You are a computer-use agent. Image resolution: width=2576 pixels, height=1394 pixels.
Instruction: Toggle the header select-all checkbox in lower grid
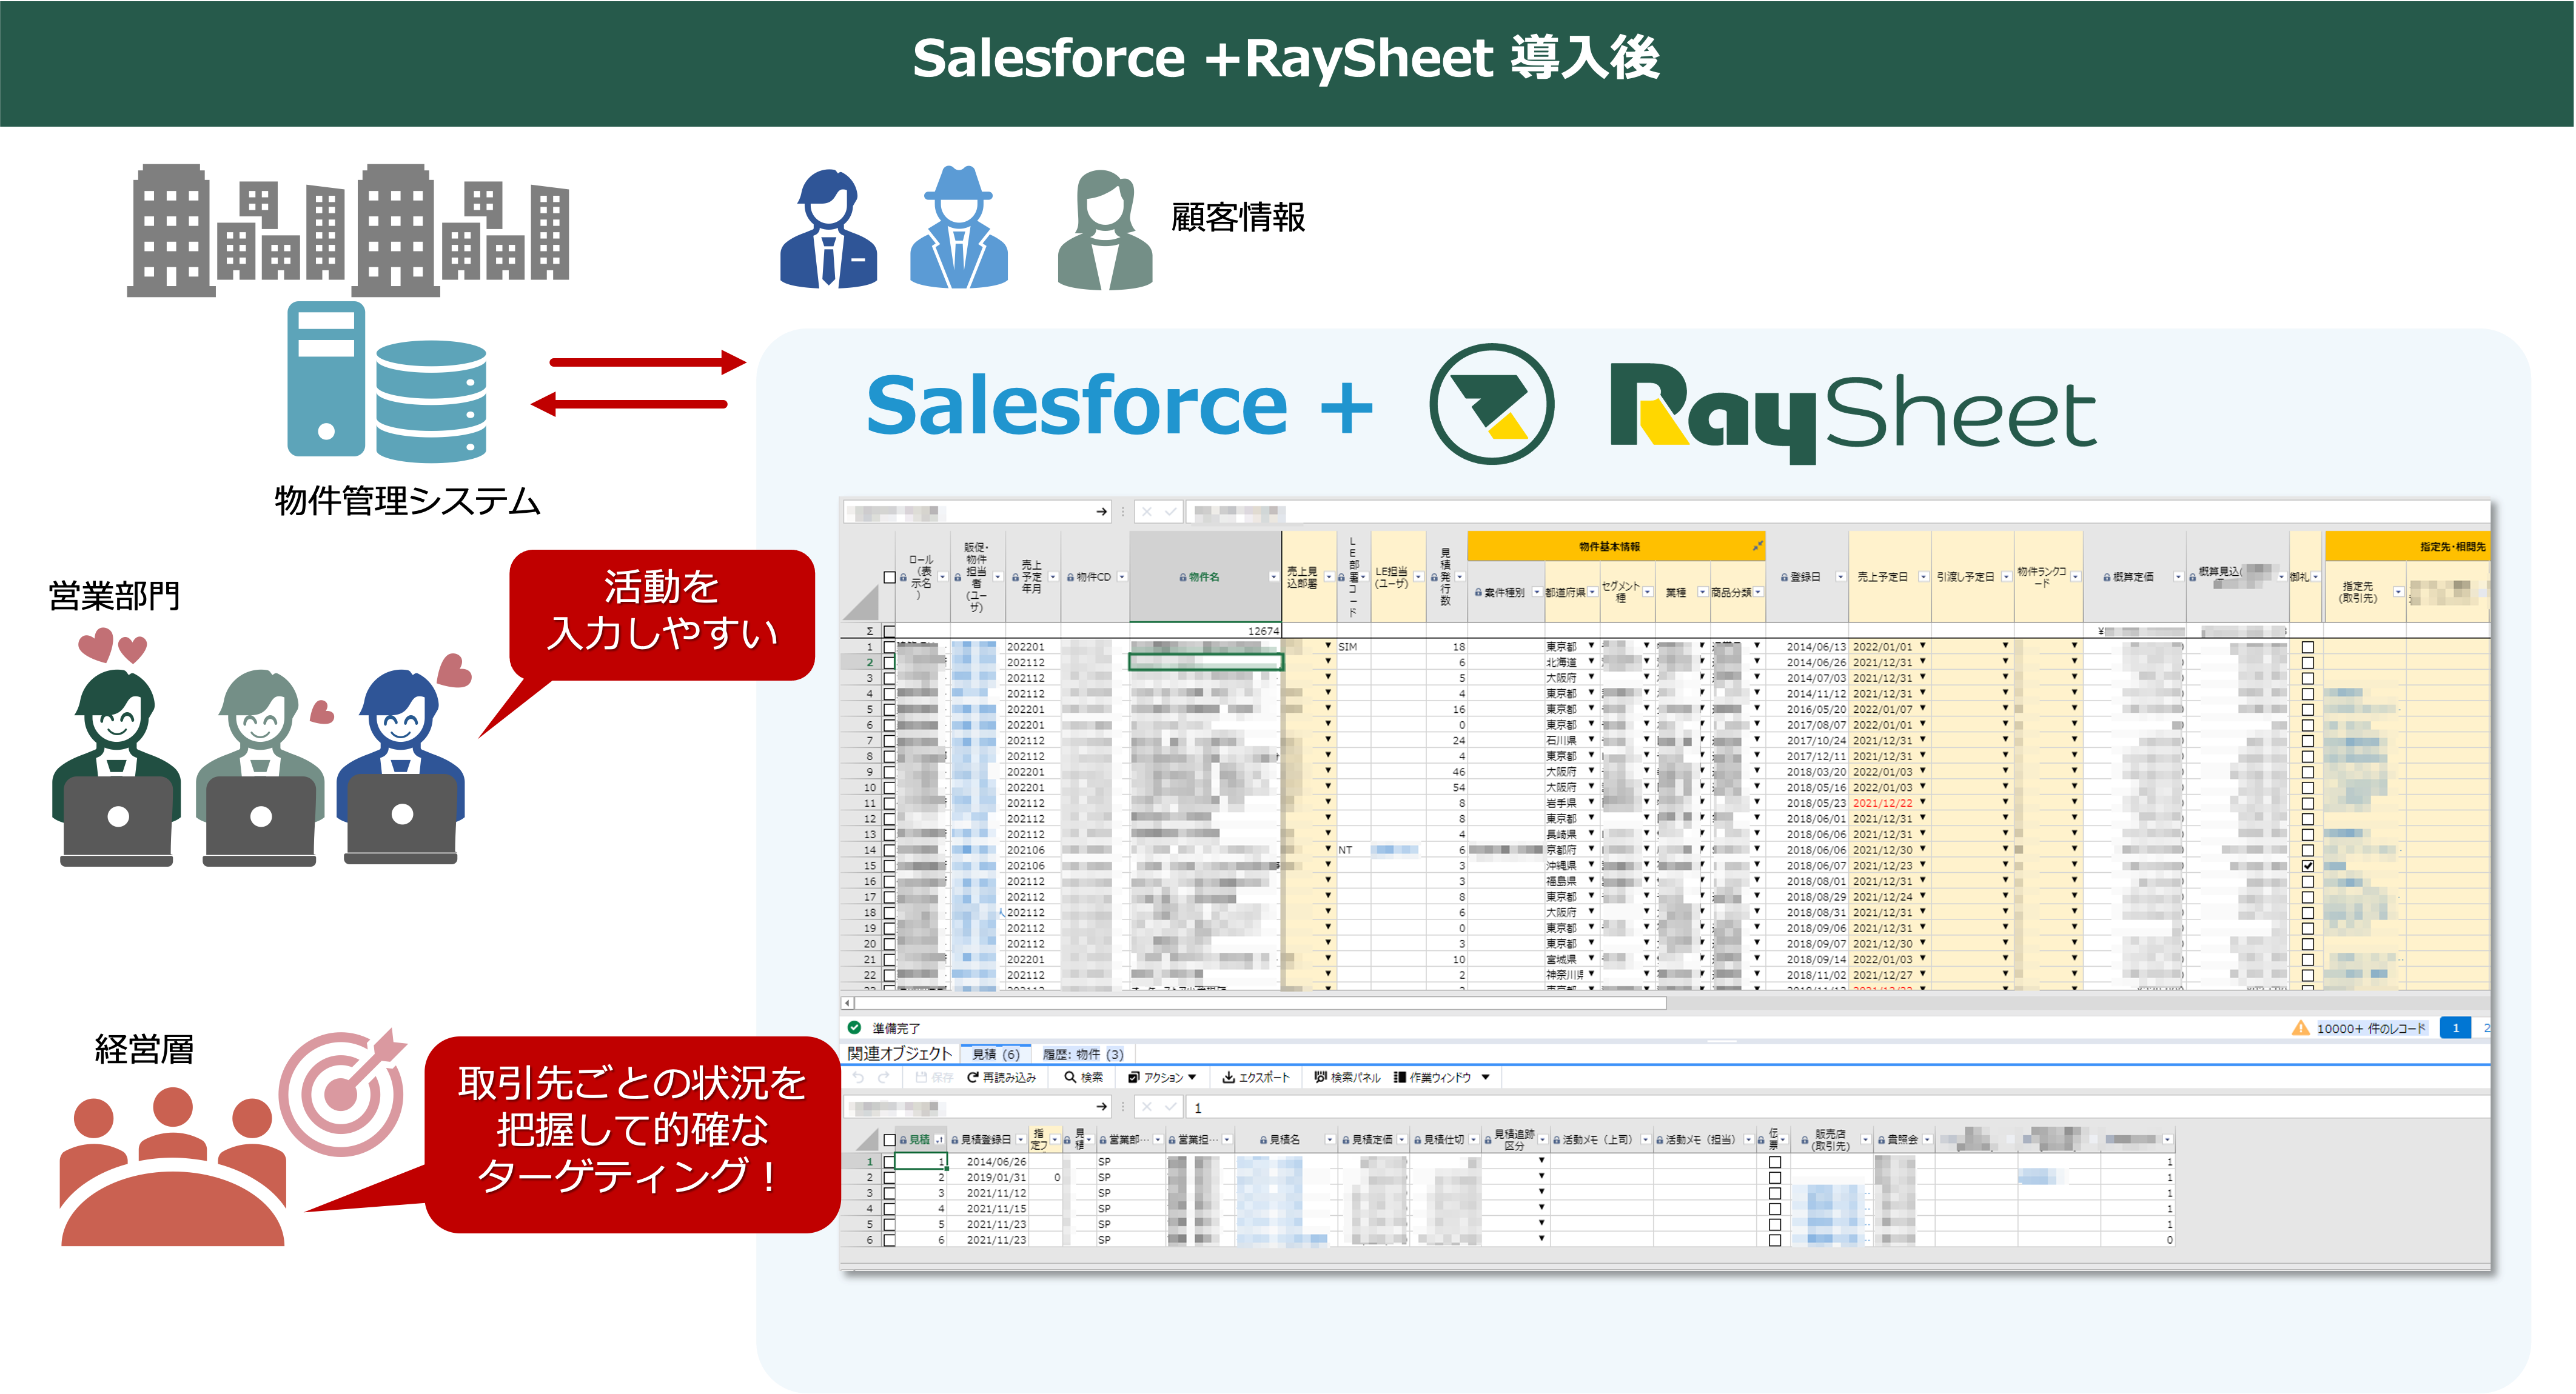coord(889,1139)
